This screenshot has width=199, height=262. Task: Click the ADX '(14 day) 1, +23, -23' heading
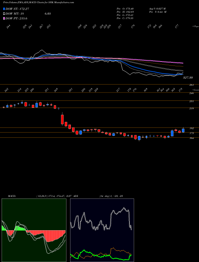tap(111, 196)
